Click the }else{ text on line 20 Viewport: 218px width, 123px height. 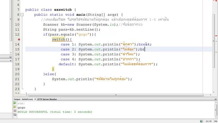click(x=50, y=74)
